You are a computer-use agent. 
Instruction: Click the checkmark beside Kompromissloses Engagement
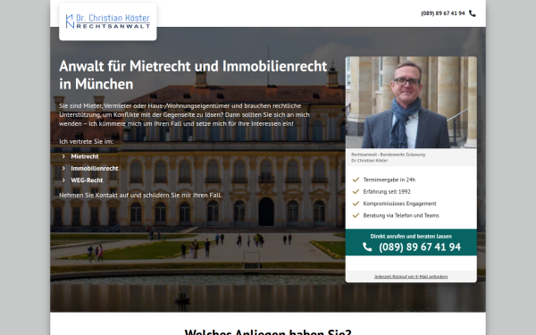coord(356,204)
